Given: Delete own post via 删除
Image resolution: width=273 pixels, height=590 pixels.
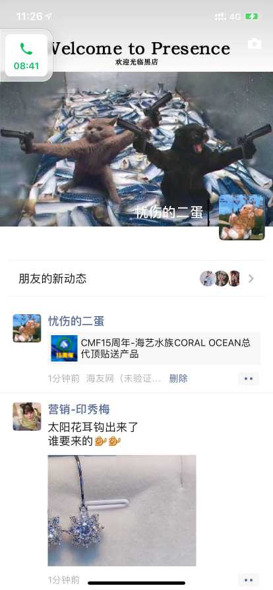Looking at the screenshot, I should tap(178, 379).
